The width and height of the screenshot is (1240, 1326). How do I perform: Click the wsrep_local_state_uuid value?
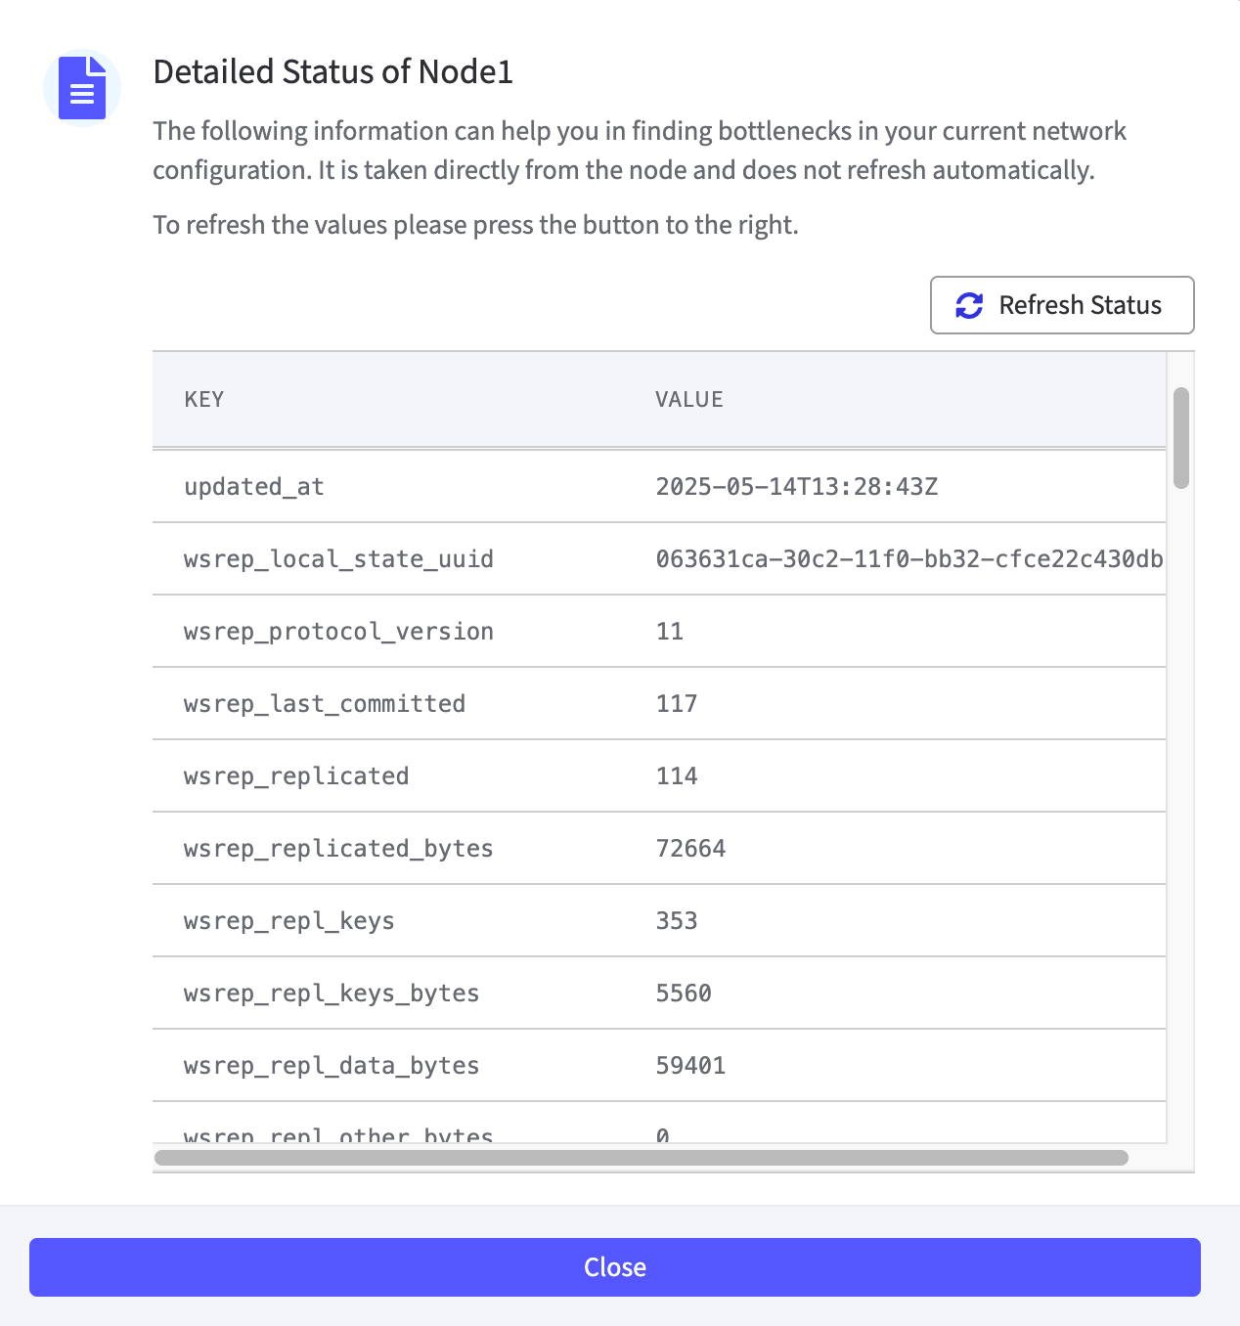pyautogui.click(x=909, y=559)
